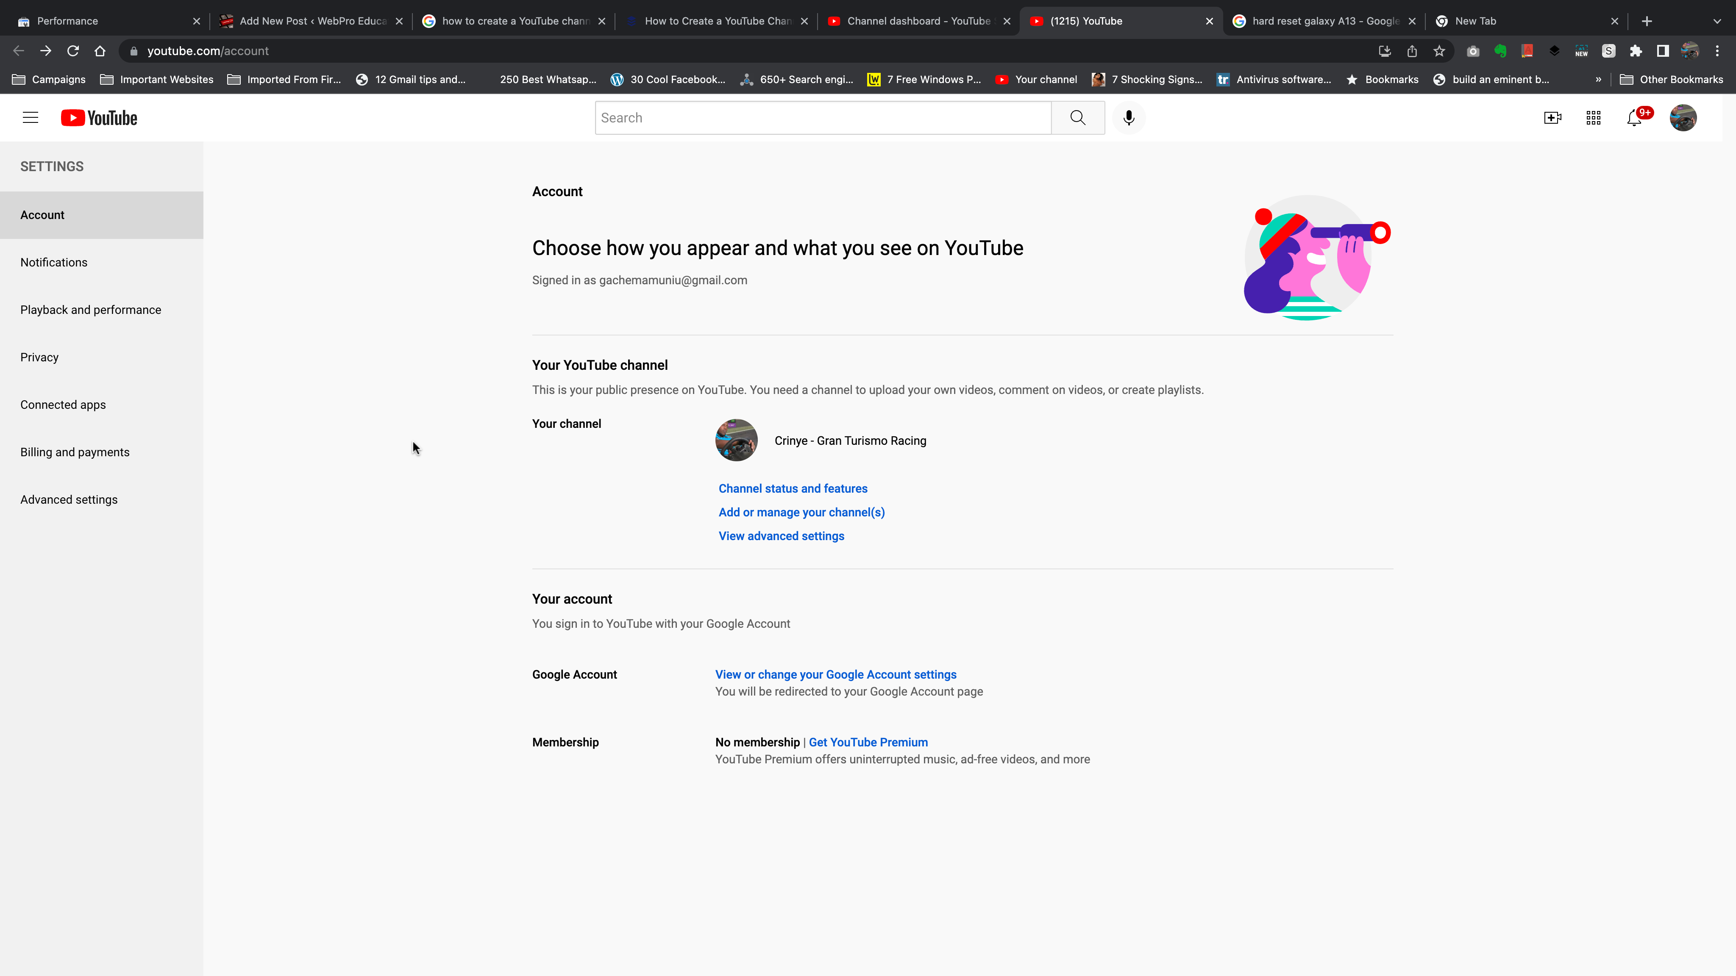Open the YouTube hamburger guide menu

point(31,118)
